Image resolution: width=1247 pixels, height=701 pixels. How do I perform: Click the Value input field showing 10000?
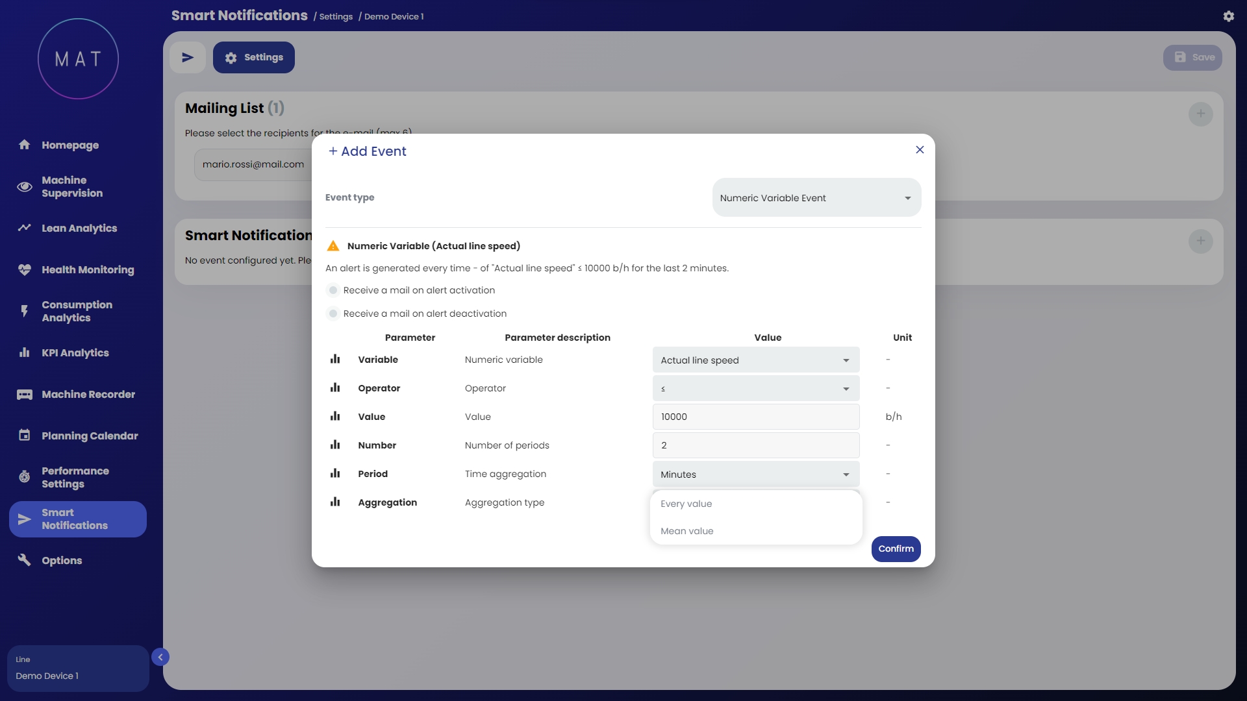[755, 417]
